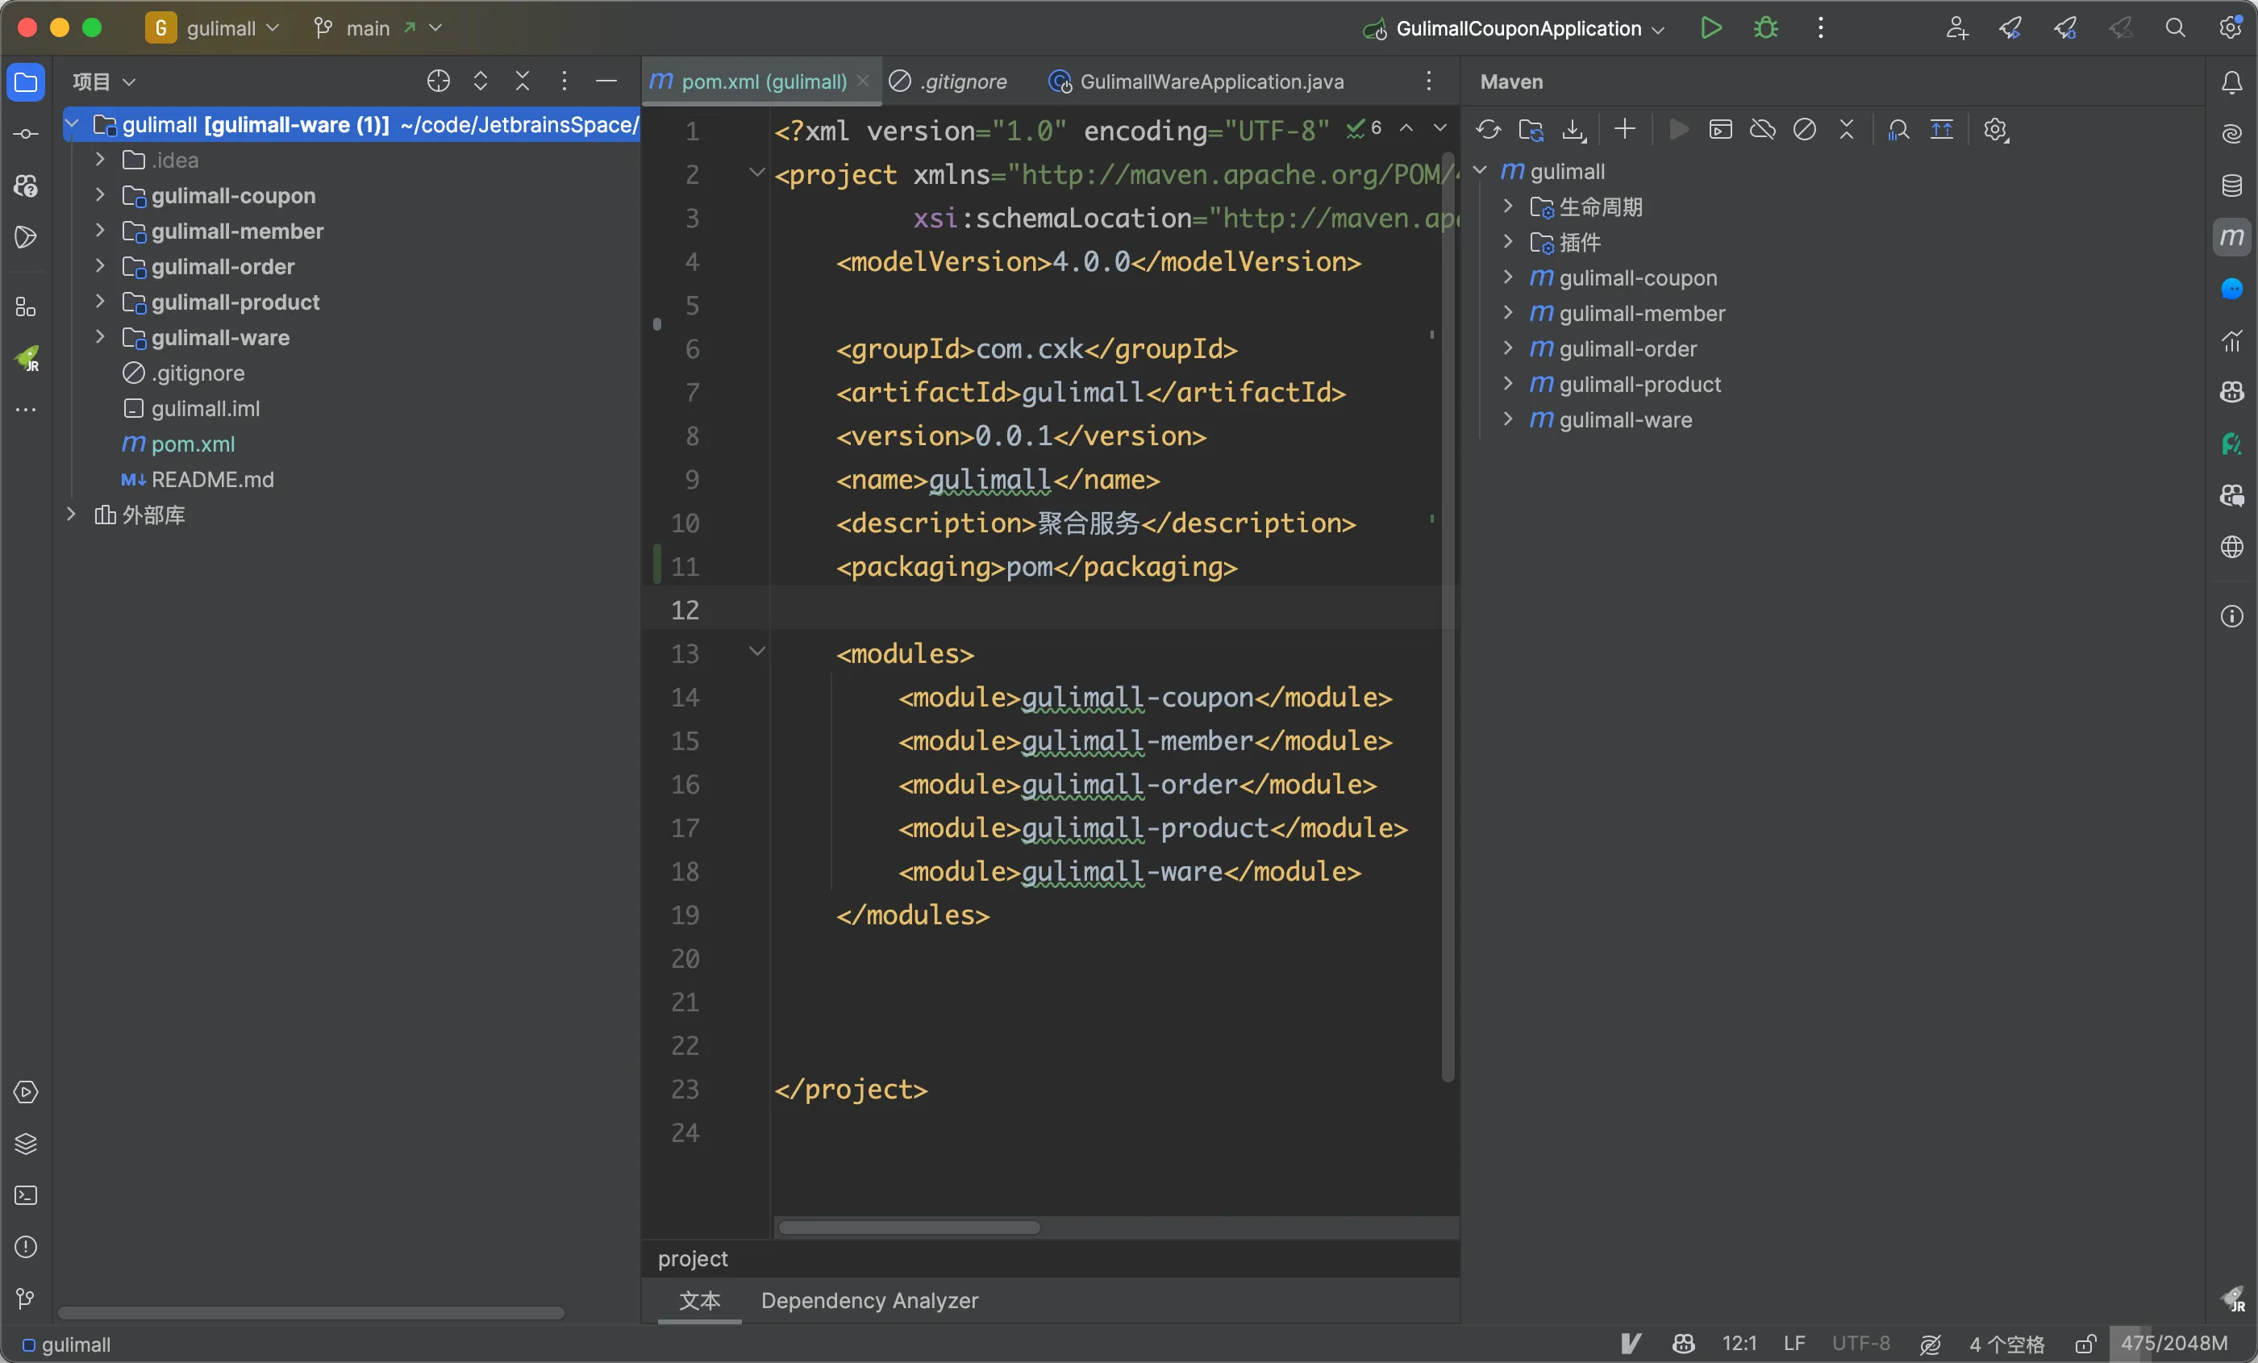Screen dimensions: 2258x1363
Task: Expand gulimall-product in the Maven panel
Action: point(1507,384)
